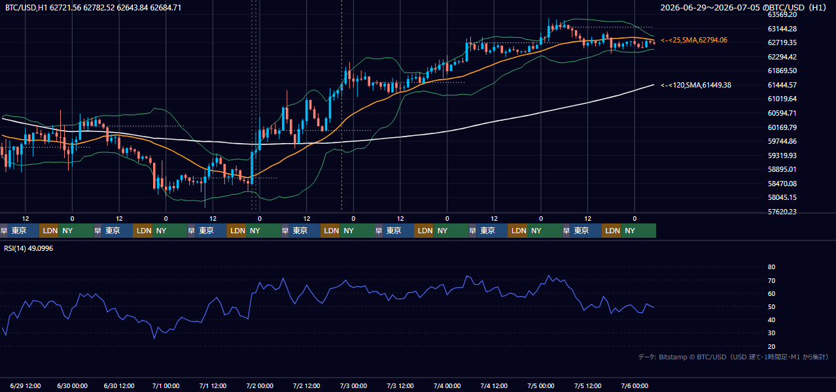Select the 25 SMA label 62794.06

tap(694, 41)
